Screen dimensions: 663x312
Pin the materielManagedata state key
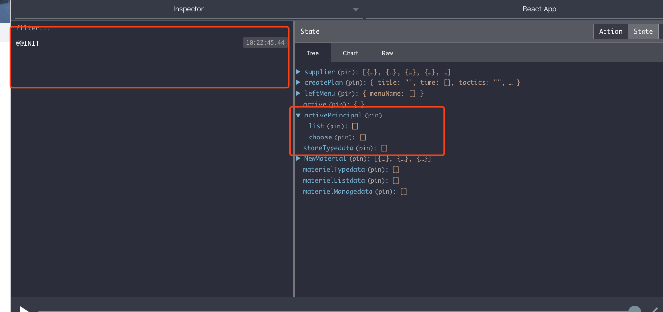pos(385,192)
